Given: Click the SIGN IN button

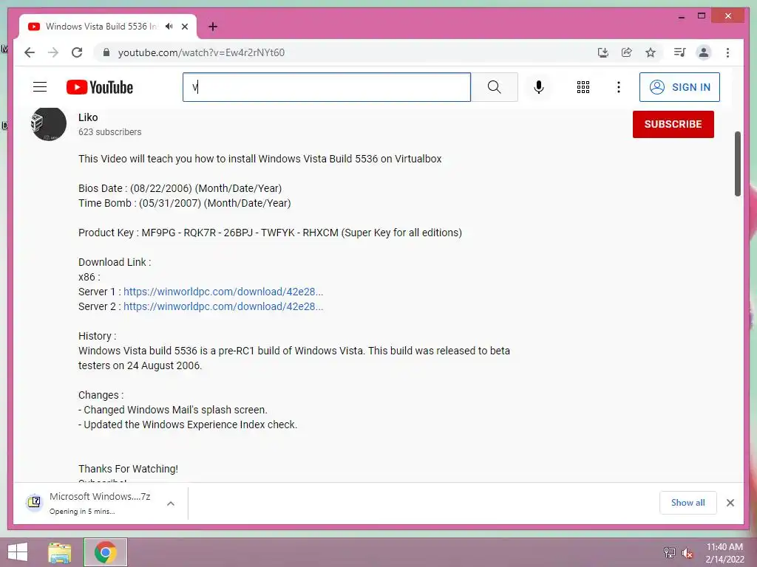Looking at the screenshot, I should (680, 87).
